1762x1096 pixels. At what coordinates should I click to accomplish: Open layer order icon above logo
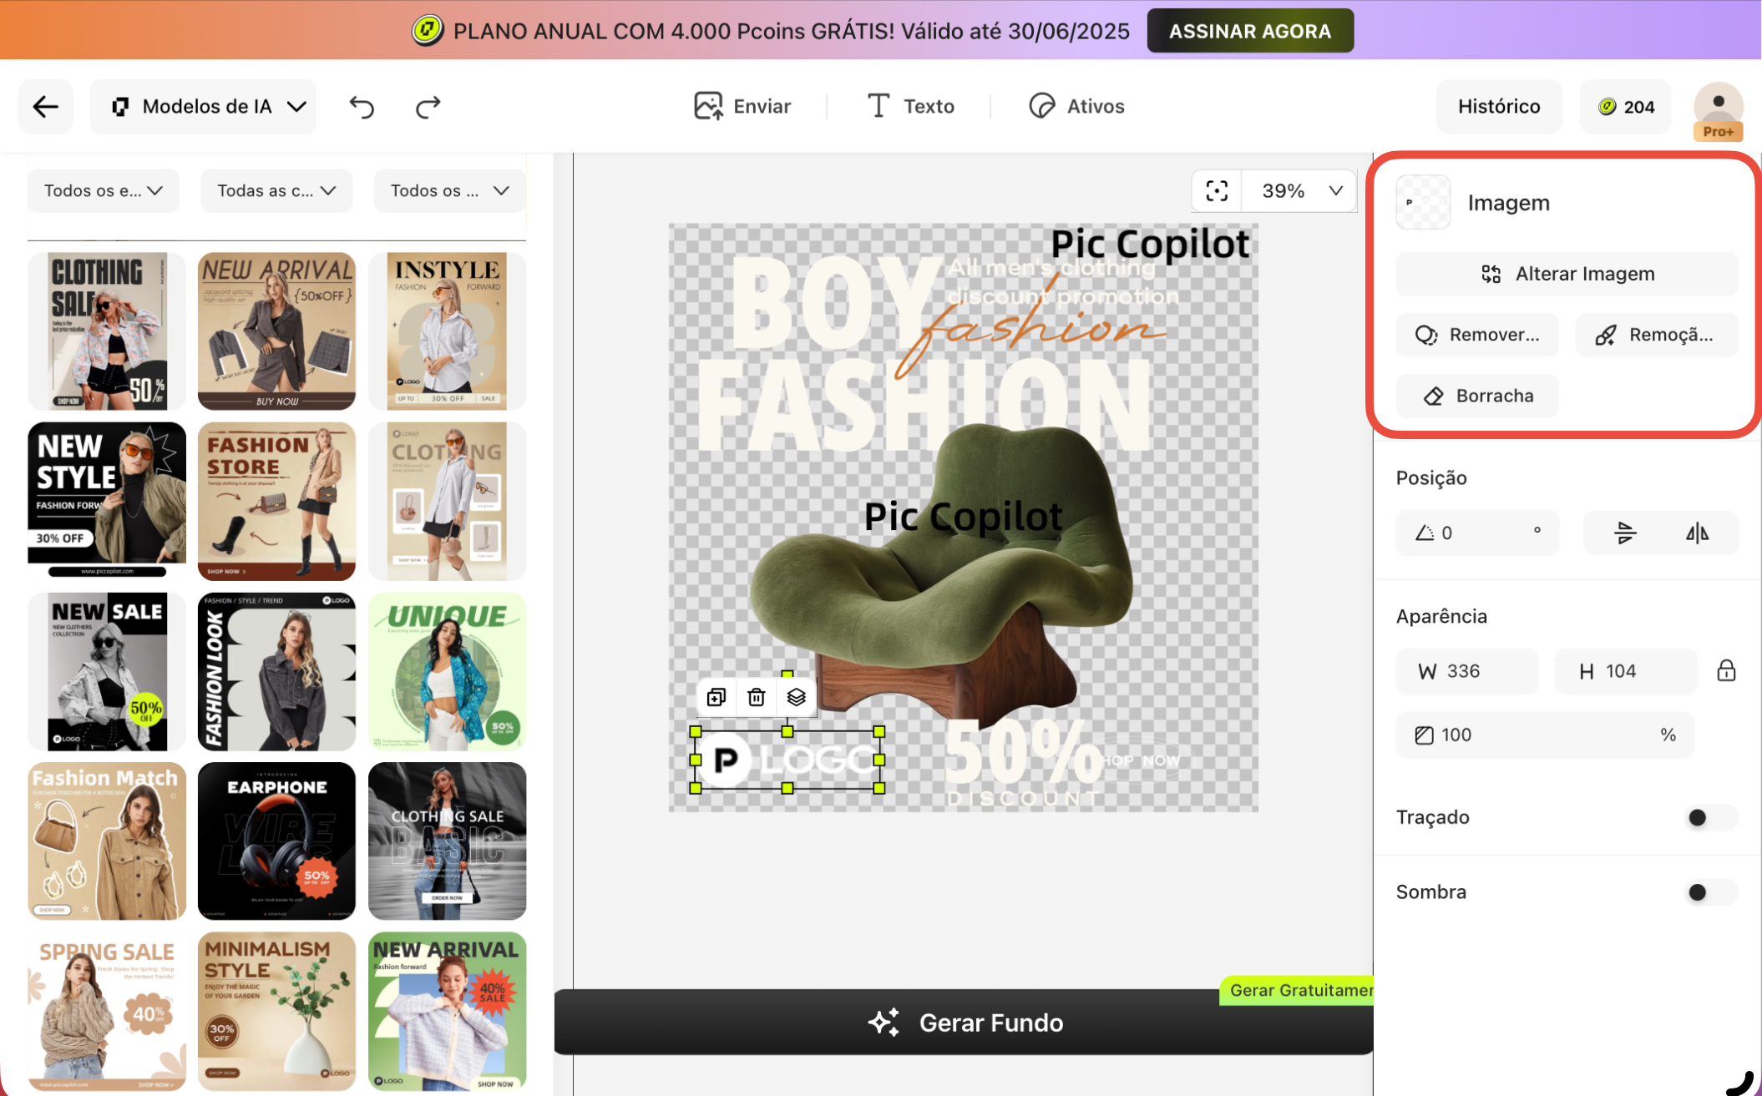[x=796, y=697]
